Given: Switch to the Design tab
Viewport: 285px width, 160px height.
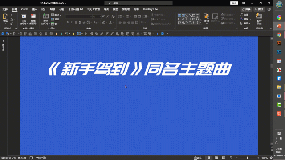Looking at the screenshot, I should [x=44, y=9].
